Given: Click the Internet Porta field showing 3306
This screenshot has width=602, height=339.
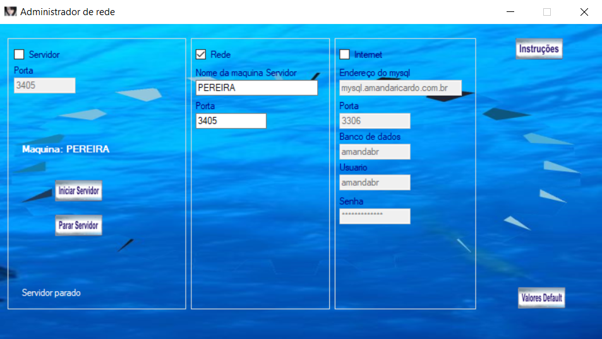Looking at the screenshot, I should (x=375, y=120).
